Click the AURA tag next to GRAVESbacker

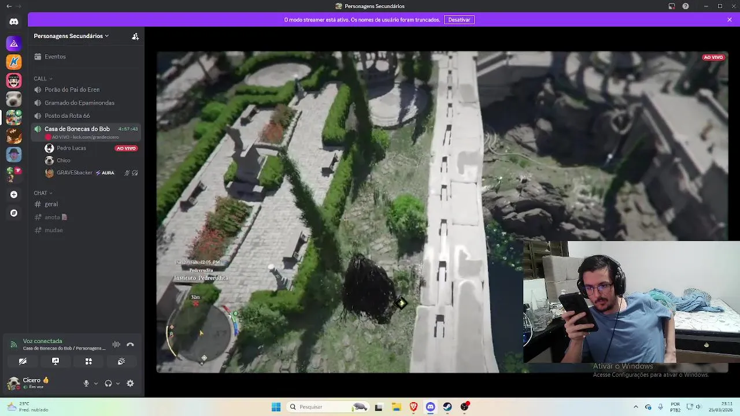point(105,173)
